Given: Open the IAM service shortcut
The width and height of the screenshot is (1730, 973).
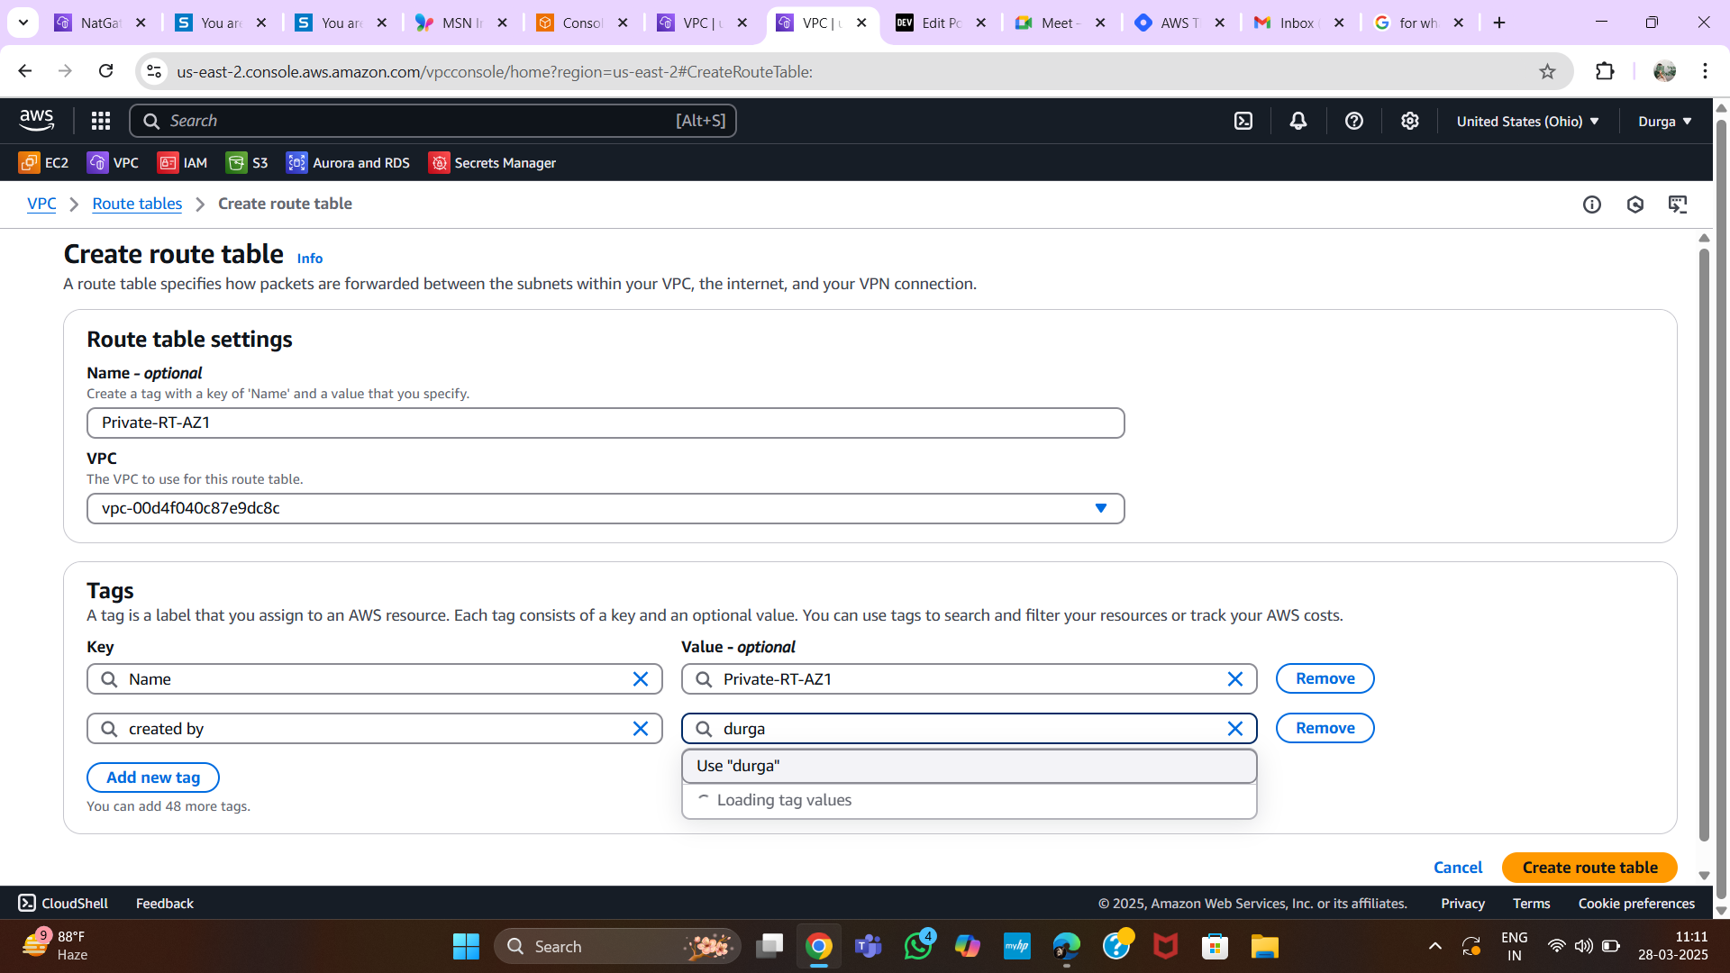Looking at the screenshot, I should pyautogui.click(x=182, y=162).
